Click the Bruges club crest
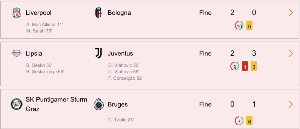This screenshot has width=300, height=129. tap(99, 104)
